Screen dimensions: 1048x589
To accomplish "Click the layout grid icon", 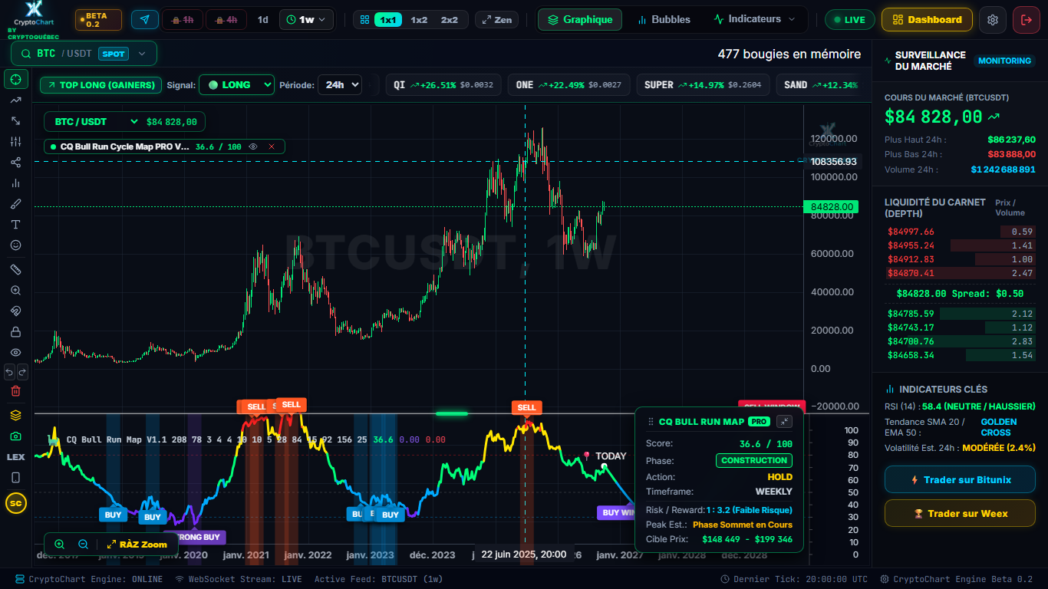I will coord(364,19).
